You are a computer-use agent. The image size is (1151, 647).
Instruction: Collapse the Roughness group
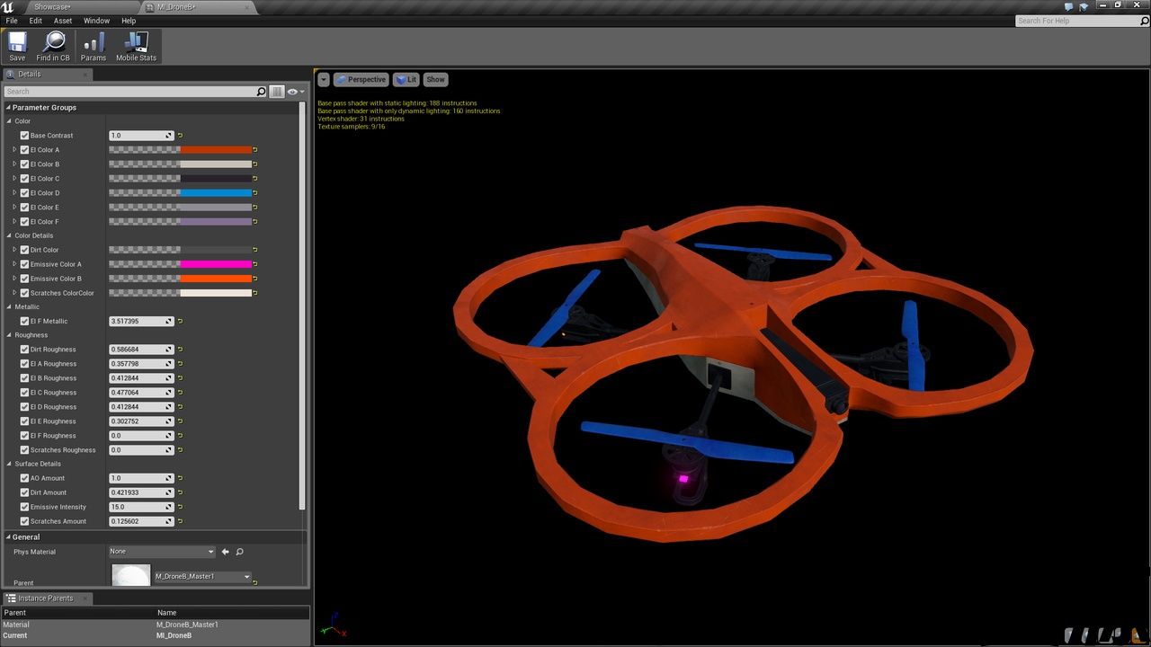coord(10,335)
